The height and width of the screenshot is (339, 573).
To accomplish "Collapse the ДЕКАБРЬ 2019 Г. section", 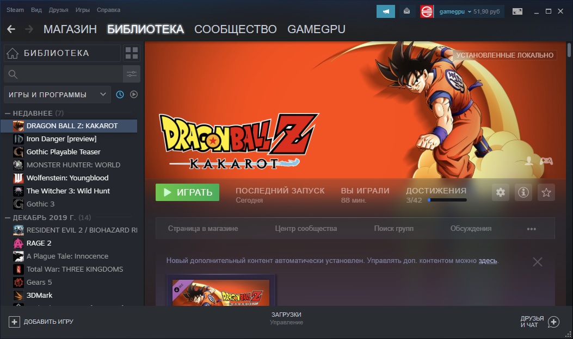I will click(x=7, y=218).
